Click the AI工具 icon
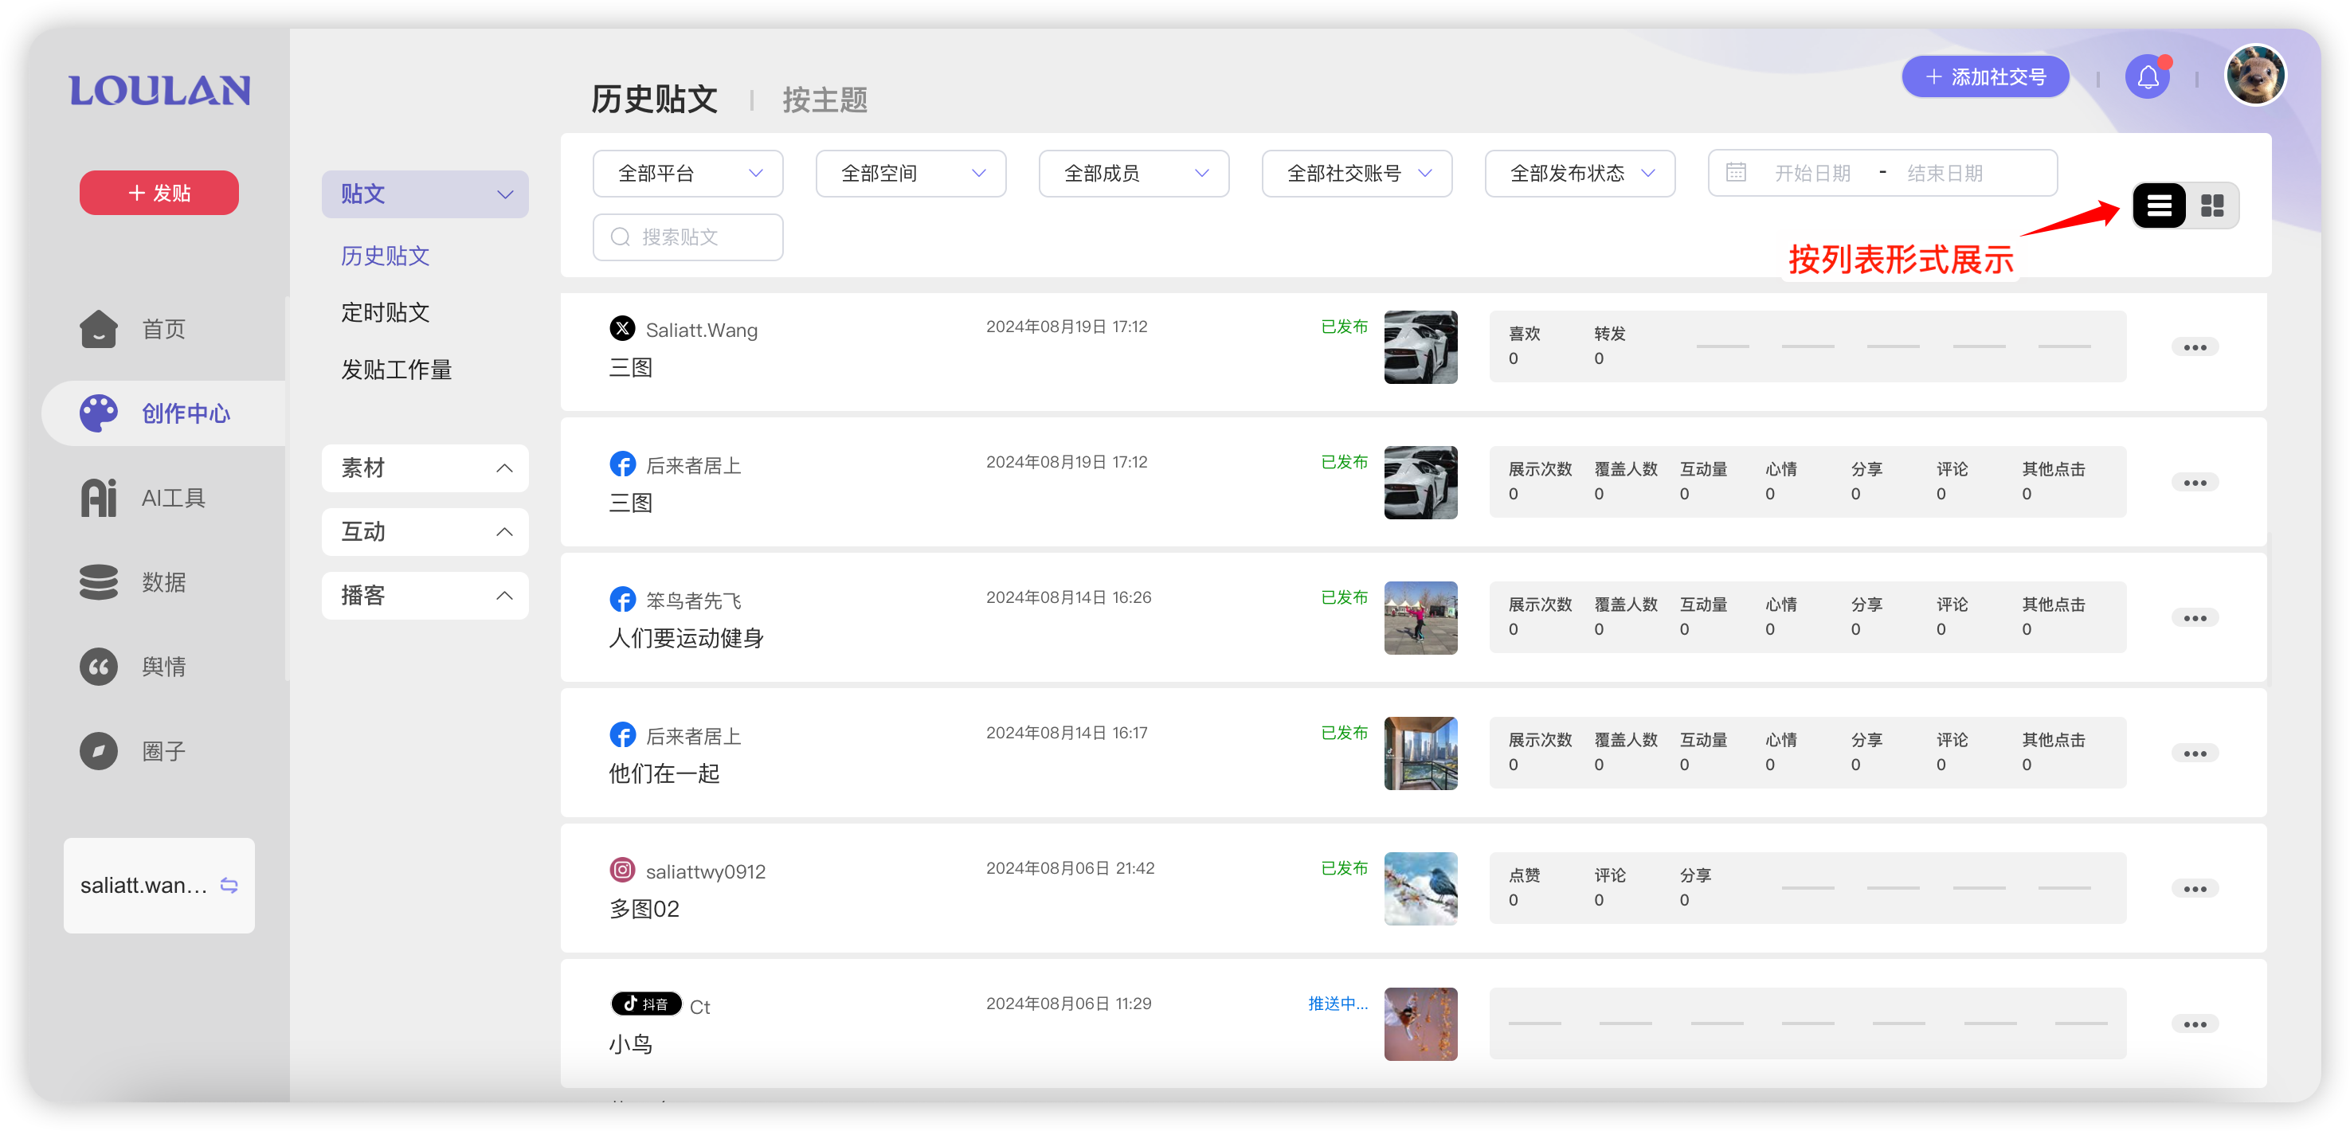Viewport: 2350px width, 1131px height. pos(99,498)
